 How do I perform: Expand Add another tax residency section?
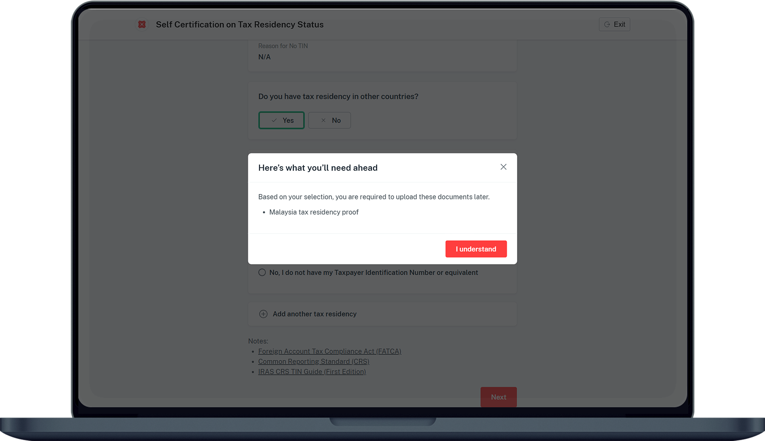pyautogui.click(x=315, y=314)
